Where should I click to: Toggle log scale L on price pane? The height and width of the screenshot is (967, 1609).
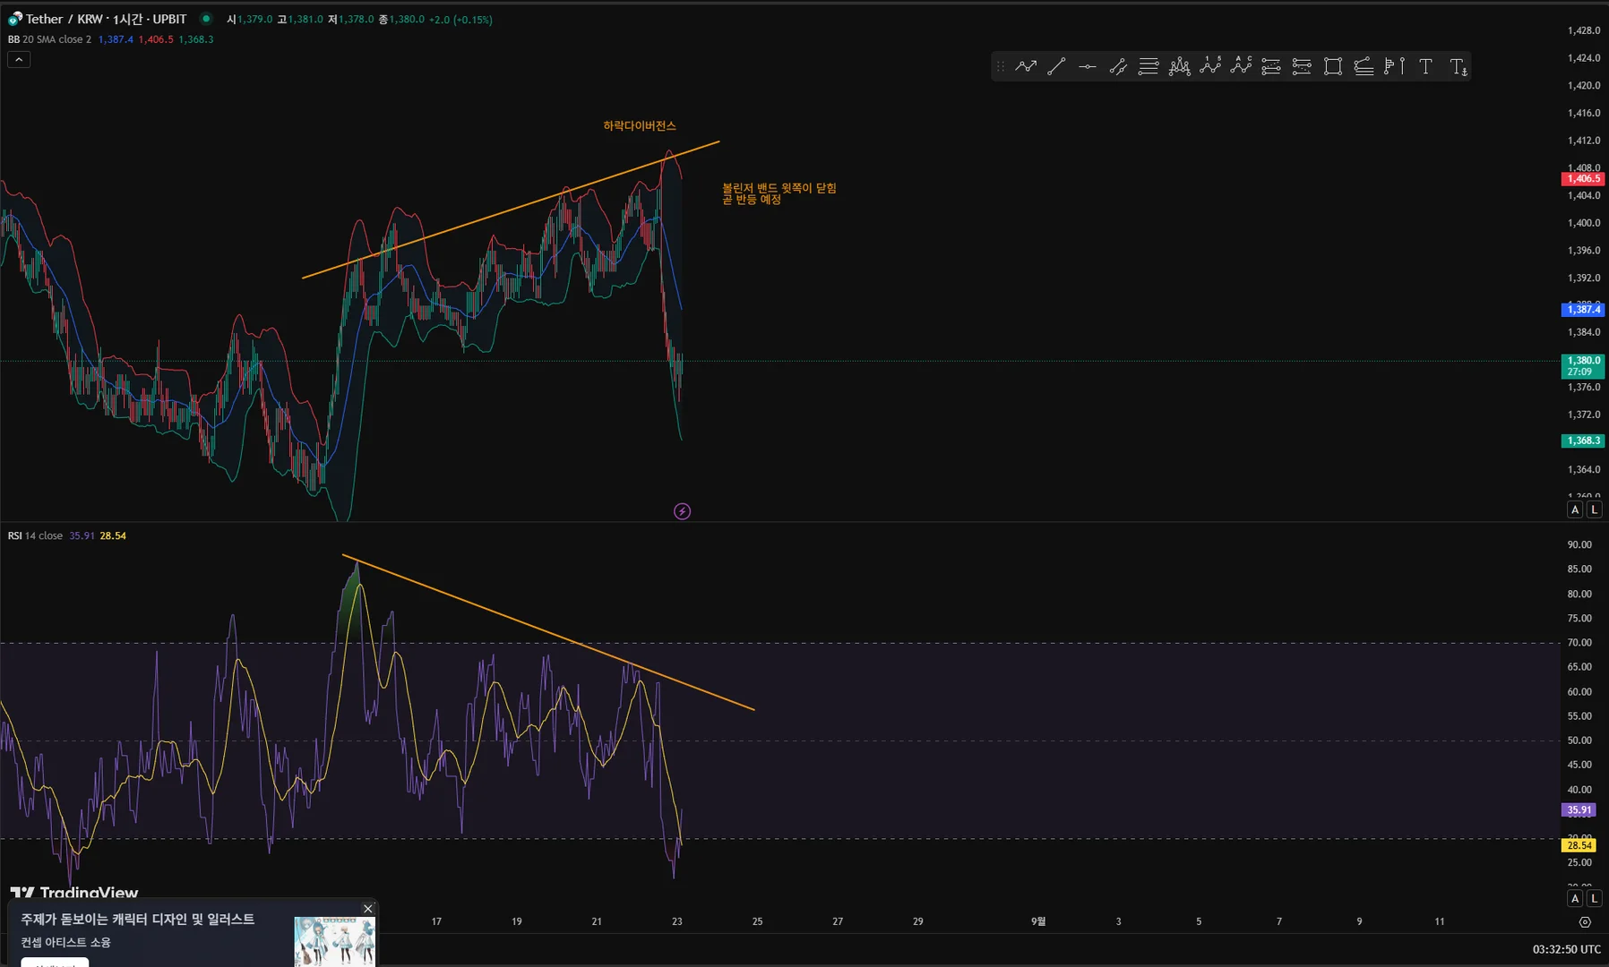click(x=1594, y=509)
